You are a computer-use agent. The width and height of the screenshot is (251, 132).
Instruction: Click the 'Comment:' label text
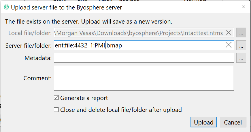click(37, 78)
